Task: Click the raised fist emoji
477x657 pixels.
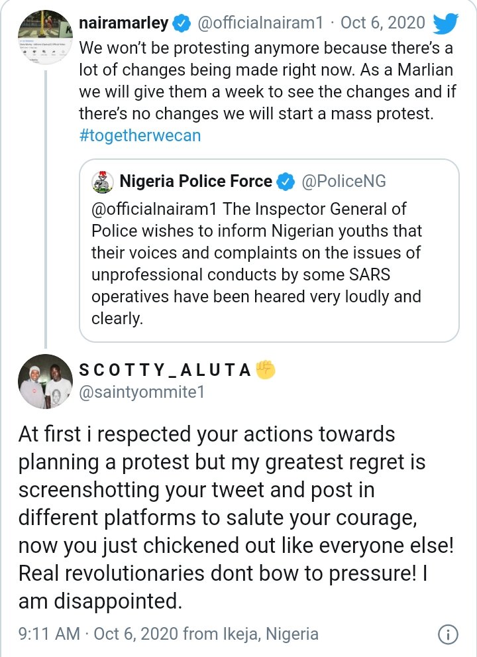Action: tap(265, 369)
